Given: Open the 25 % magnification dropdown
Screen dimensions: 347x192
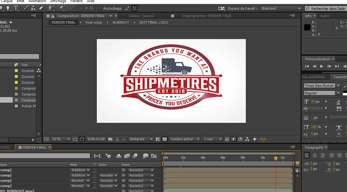Looking at the screenshot, I should tap(61, 139).
